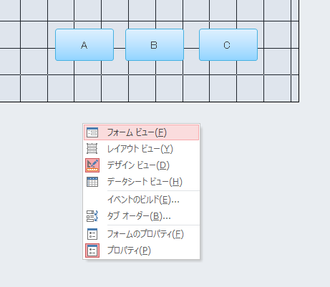330x287 pixels.
Task: Open タブ オーダー(B)... dialog entry
Action: [x=141, y=216]
